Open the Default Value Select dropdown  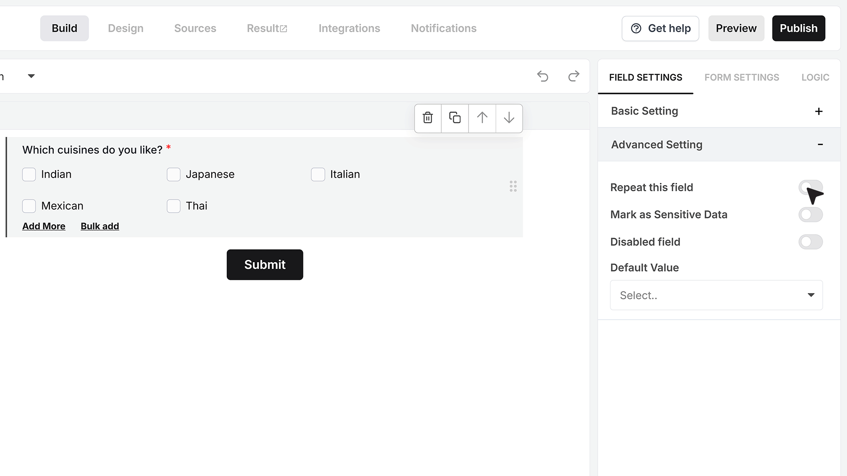coord(716,295)
